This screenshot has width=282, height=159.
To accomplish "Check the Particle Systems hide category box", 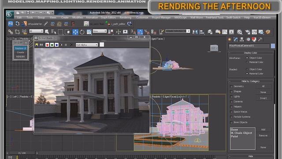I will pyautogui.click(x=231, y=117).
